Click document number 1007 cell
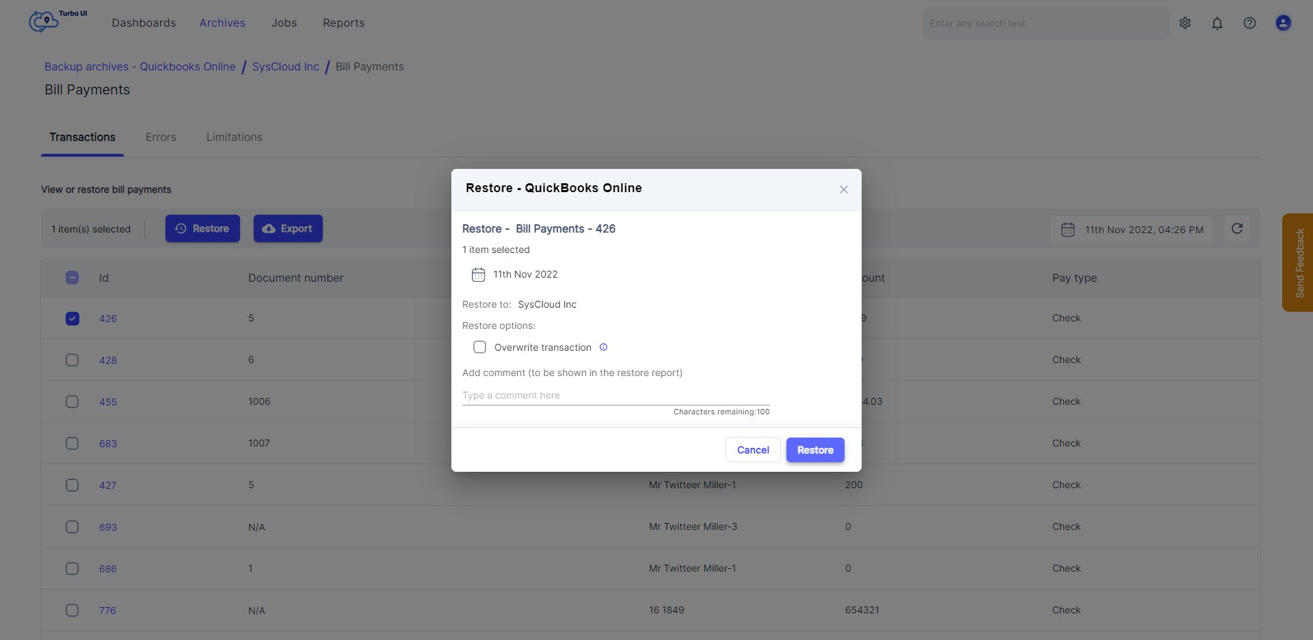1313x640 pixels. pyautogui.click(x=259, y=443)
